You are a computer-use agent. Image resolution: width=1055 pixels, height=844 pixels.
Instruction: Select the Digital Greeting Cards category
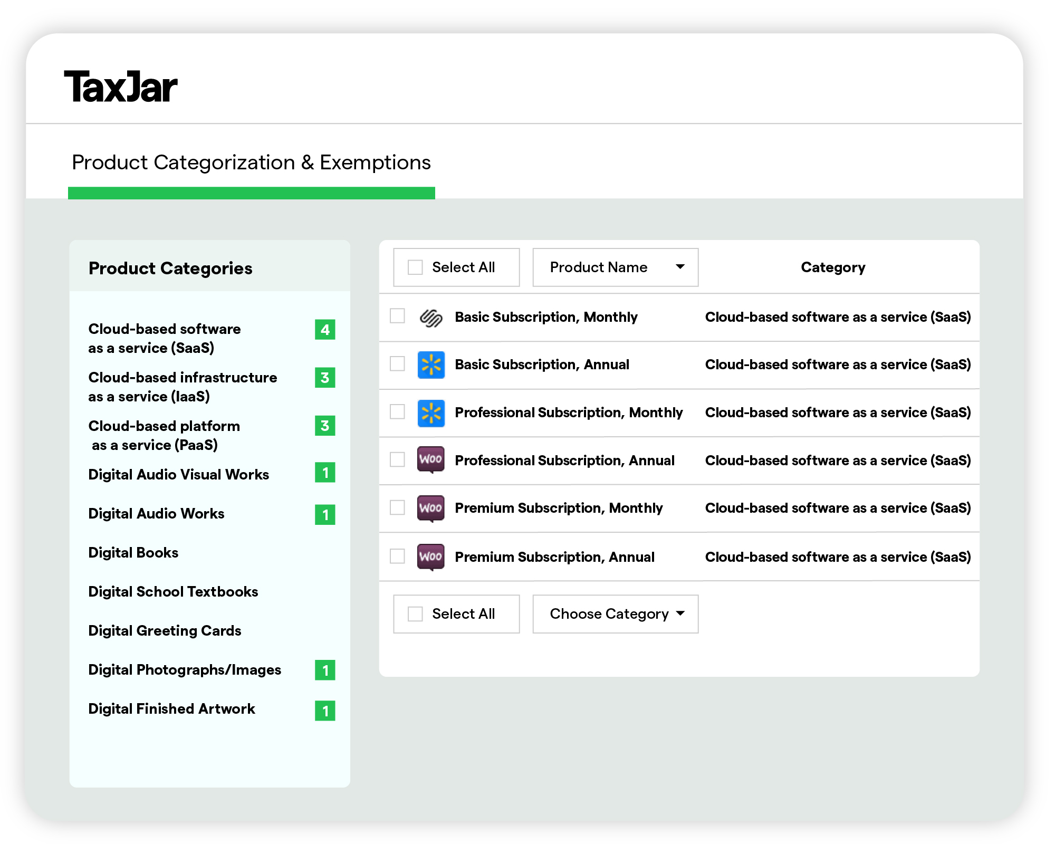165,630
